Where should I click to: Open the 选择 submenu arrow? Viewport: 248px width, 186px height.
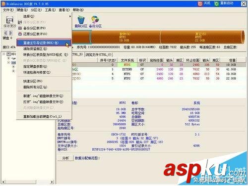point(70,16)
